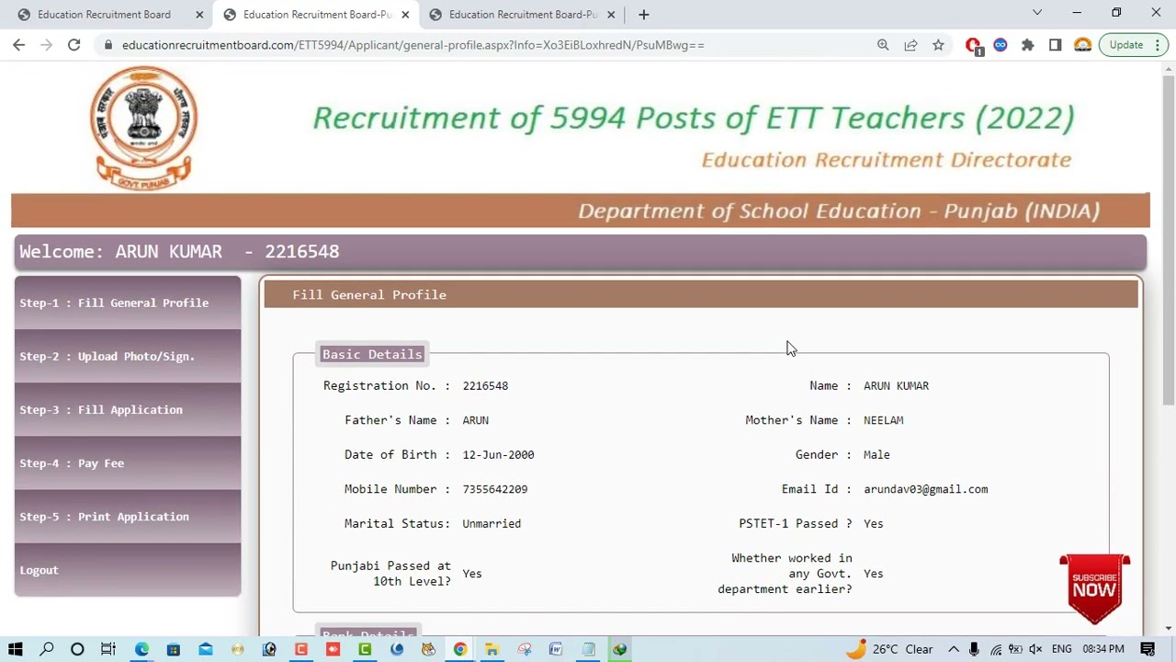Open Microsoft Store from taskbar
Viewport: 1176px width, 662px height.
[x=174, y=649]
